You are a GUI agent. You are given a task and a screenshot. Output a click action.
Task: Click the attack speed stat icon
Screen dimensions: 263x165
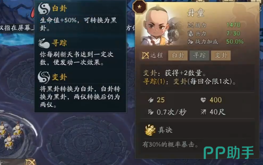point(151,112)
